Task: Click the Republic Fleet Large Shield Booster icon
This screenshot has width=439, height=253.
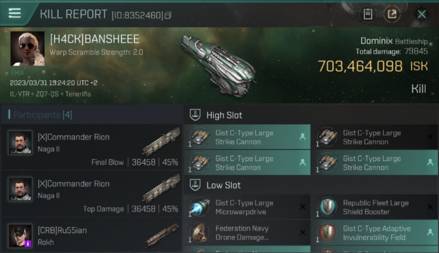Action: (x=327, y=207)
